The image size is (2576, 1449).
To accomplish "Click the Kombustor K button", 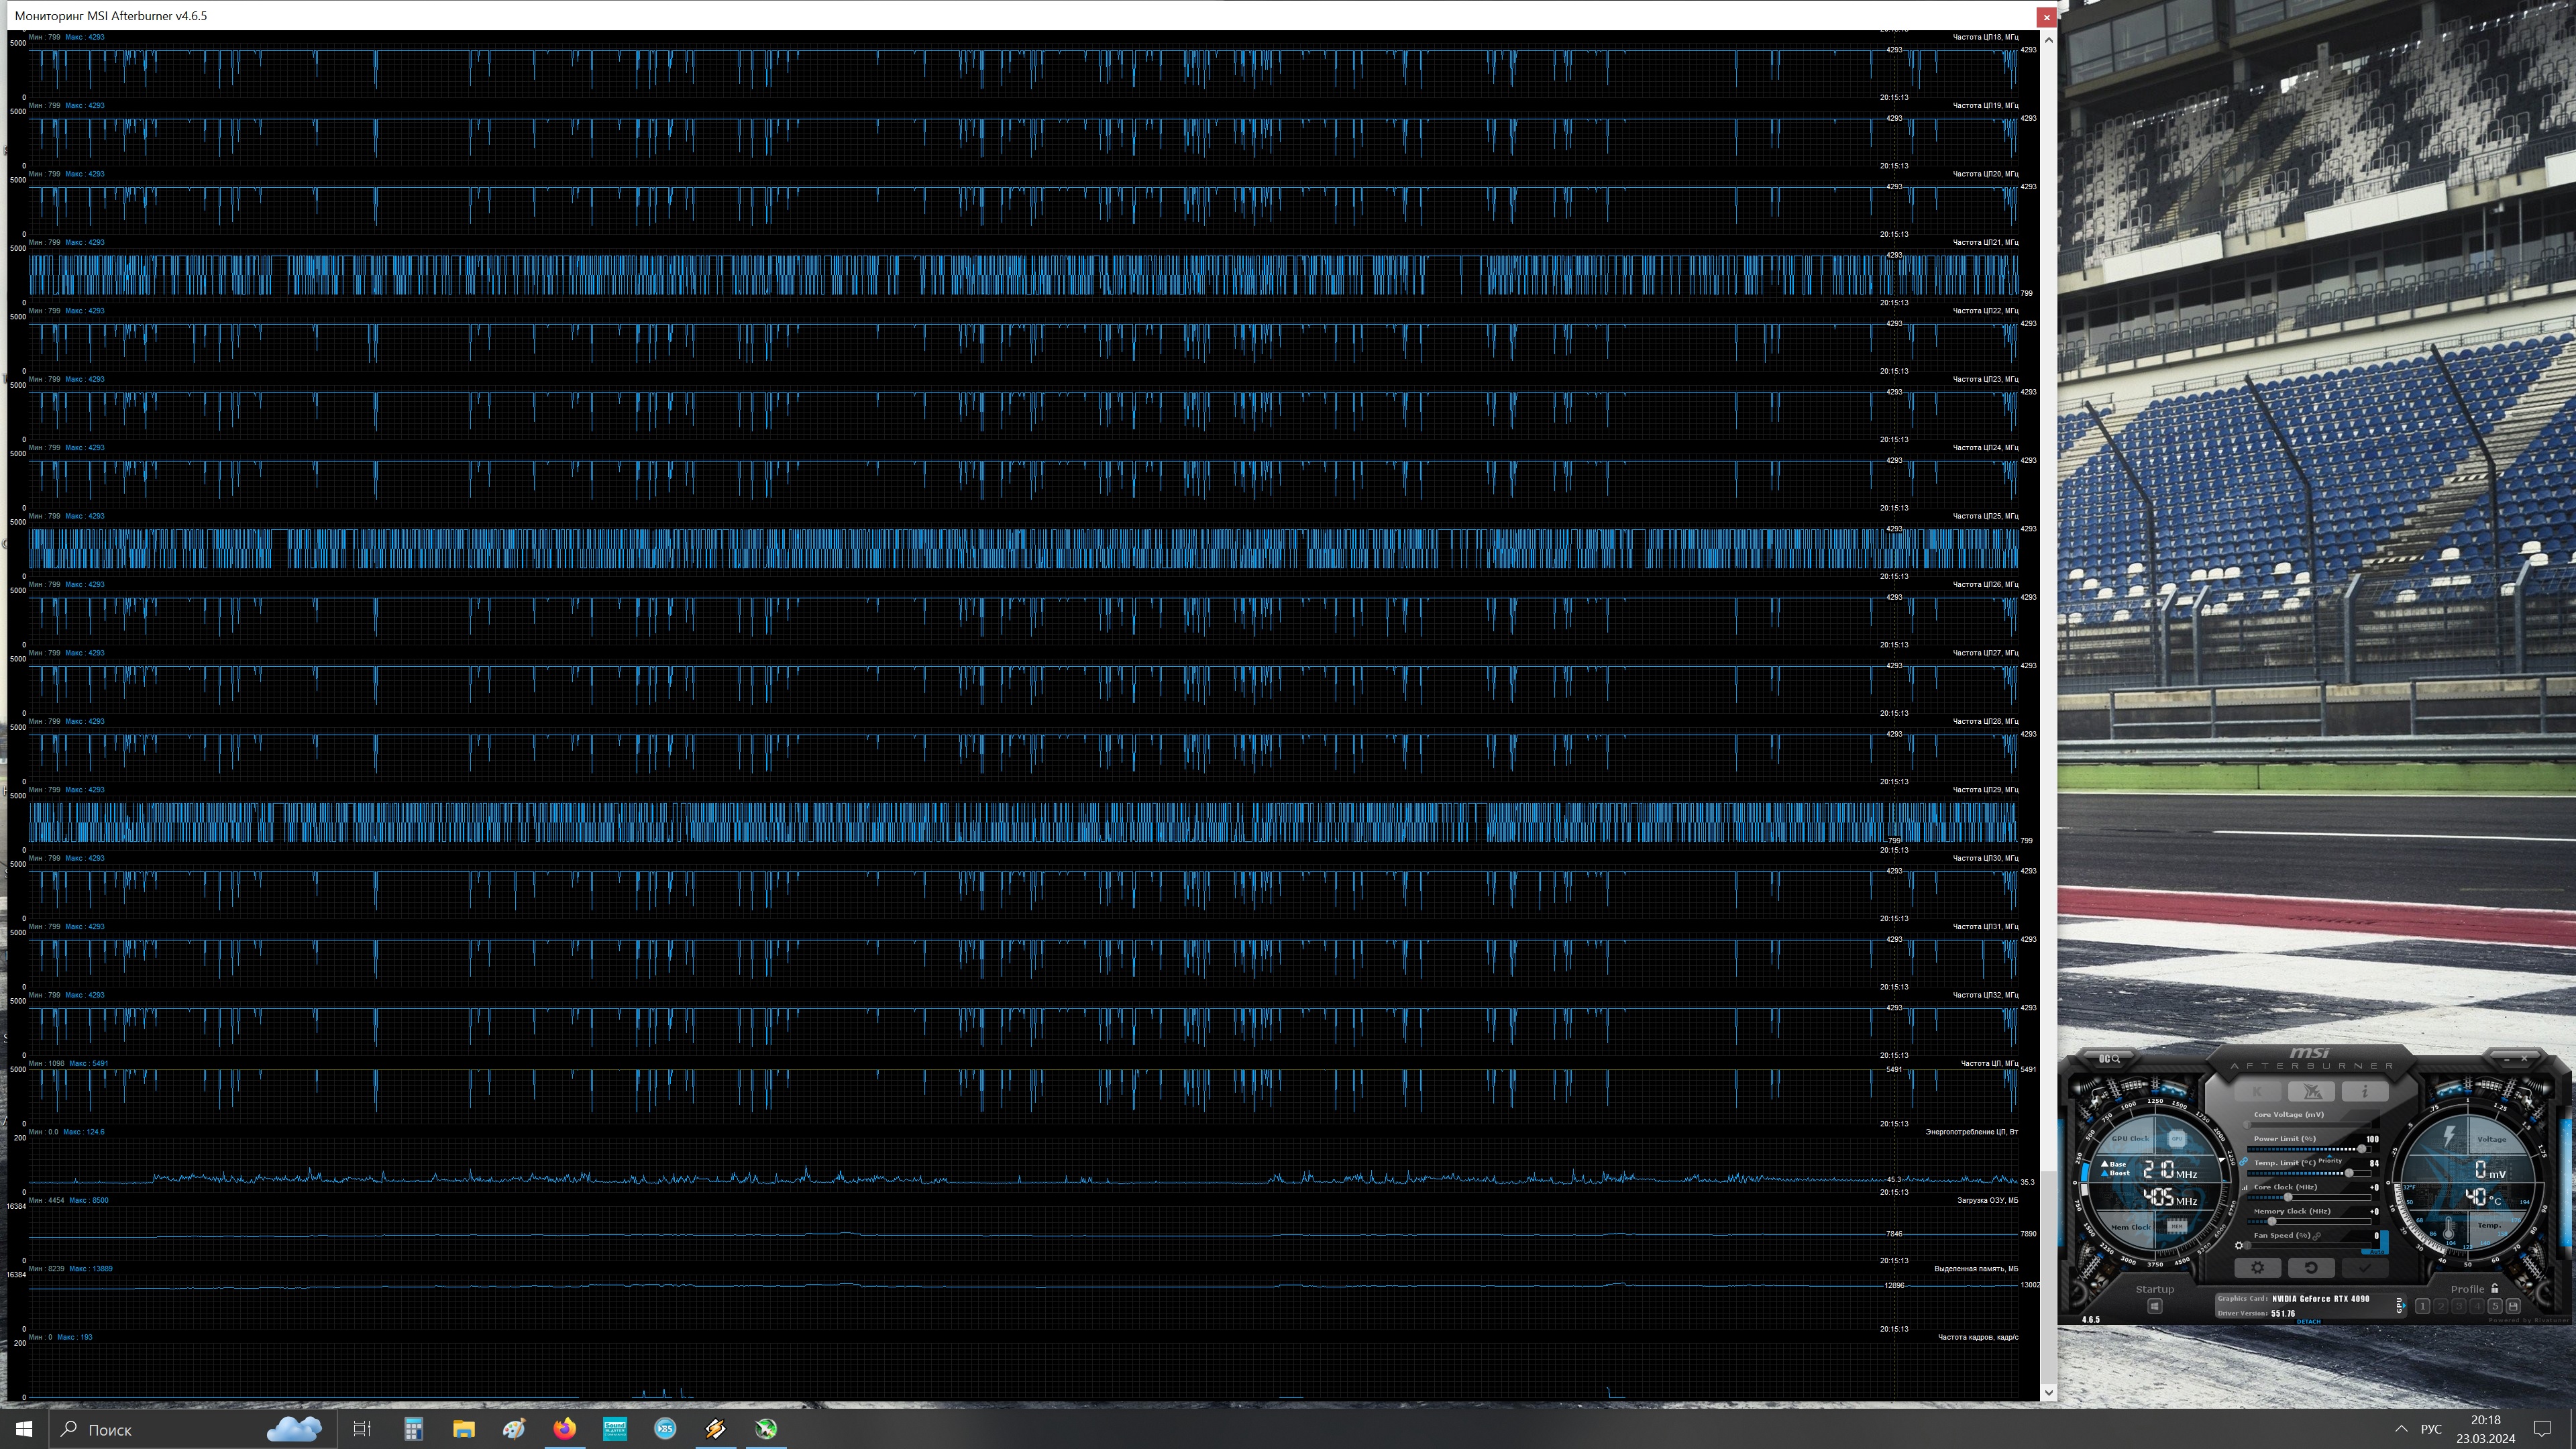I will coord(2257,1091).
